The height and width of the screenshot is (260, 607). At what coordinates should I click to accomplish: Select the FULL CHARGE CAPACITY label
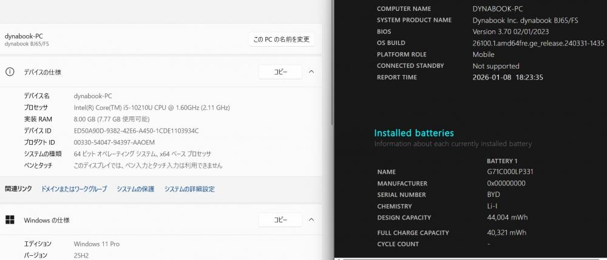click(413, 233)
